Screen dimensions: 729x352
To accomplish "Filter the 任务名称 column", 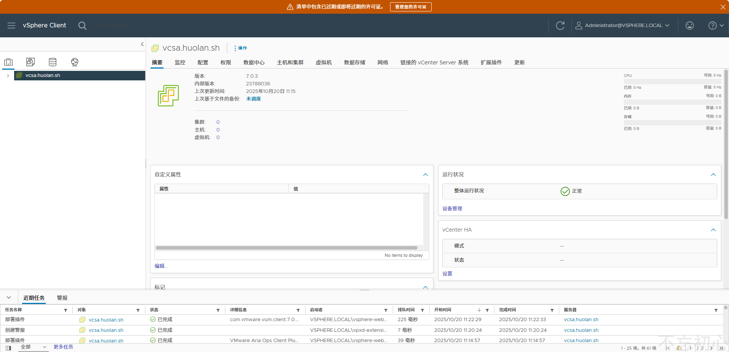I will point(66,310).
